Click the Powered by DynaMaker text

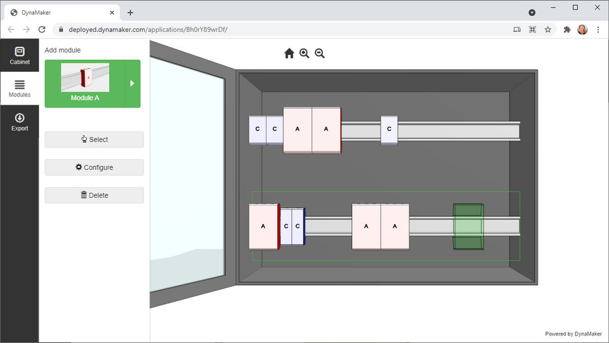click(x=573, y=333)
